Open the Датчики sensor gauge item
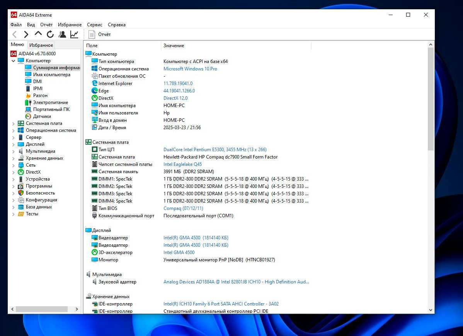The height and width of the screenshot is (336, 463). [28, 116]
